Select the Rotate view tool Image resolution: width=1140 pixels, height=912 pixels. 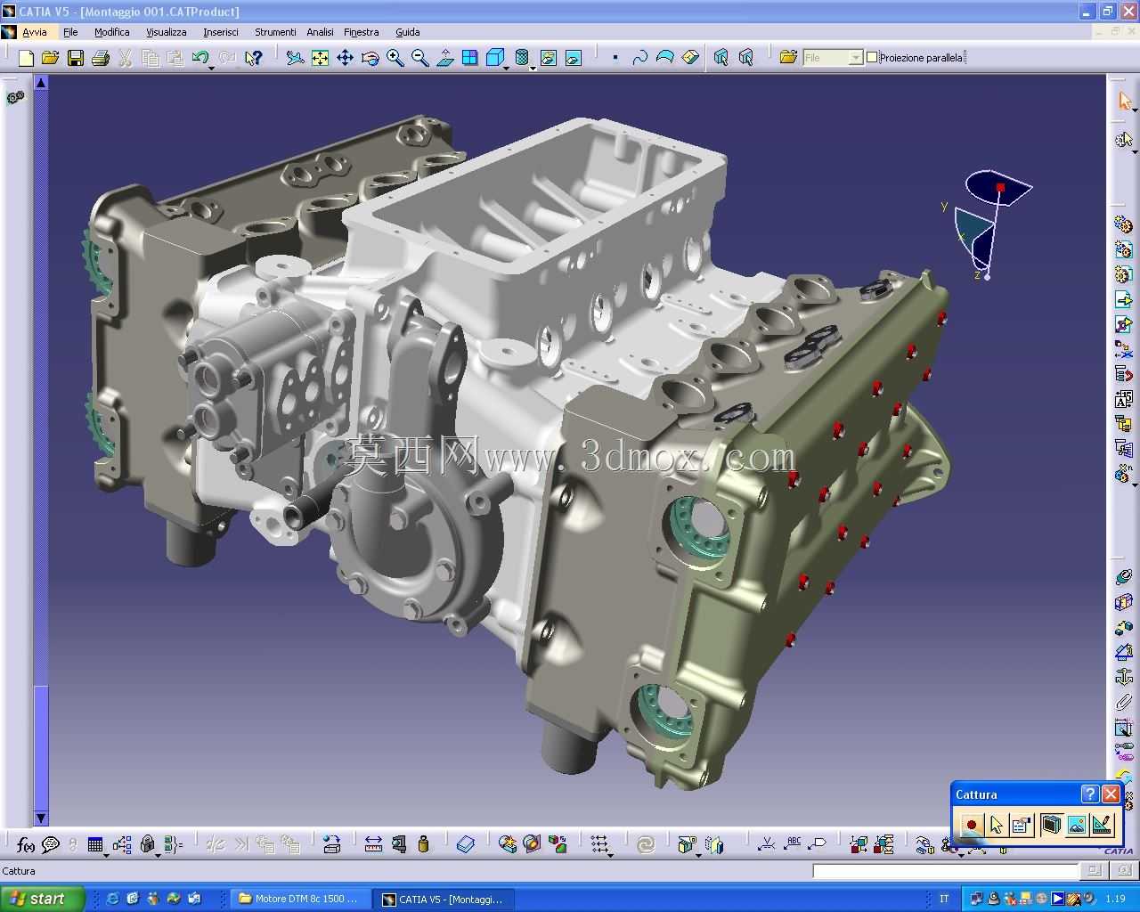[x=370, y=58]
